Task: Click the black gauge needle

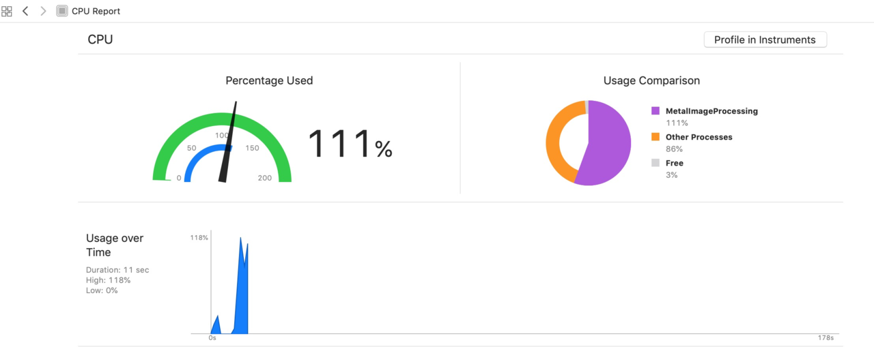Action: pyautogui.click(x=227, y=142)
